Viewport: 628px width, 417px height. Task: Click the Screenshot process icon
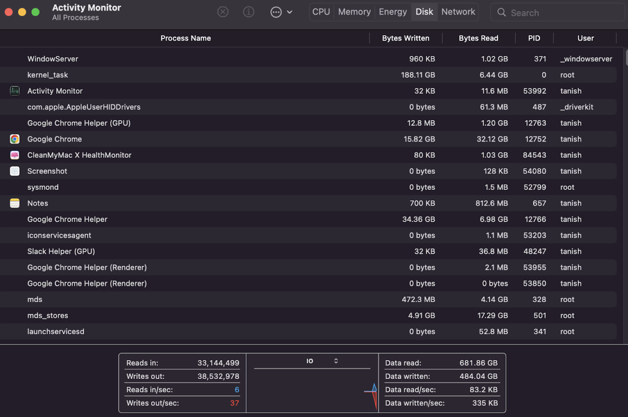tap(15, 171)
